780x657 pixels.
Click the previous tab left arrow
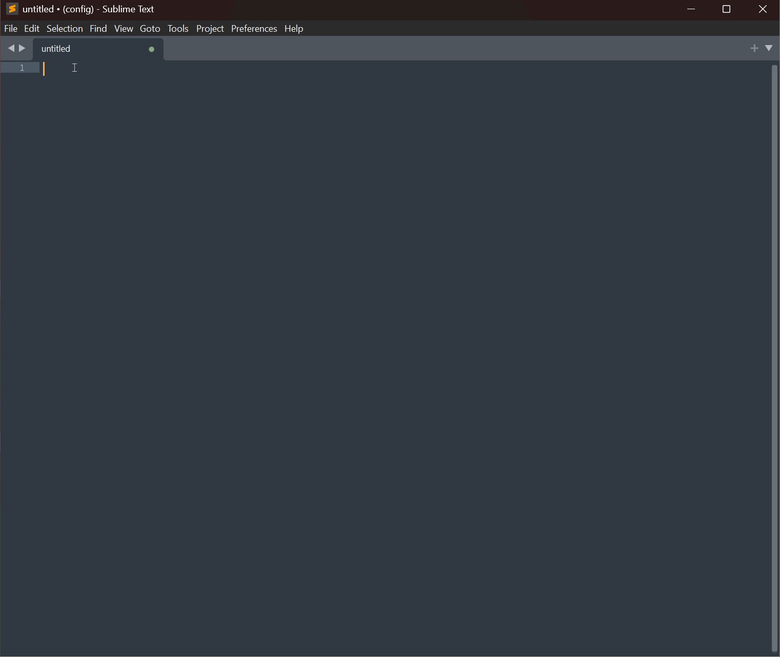(x=11, y=48)
